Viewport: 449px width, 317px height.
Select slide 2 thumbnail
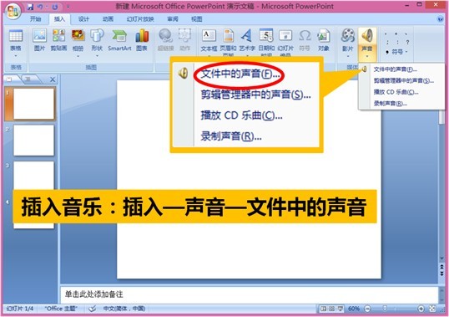(x=33, y=140)
